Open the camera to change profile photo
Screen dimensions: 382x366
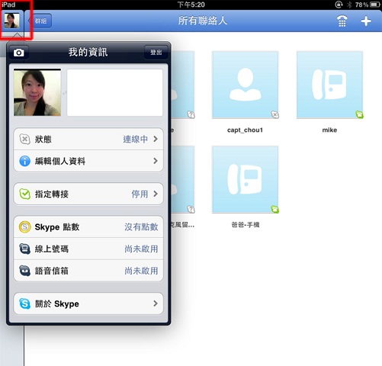[x=19, y=53]
